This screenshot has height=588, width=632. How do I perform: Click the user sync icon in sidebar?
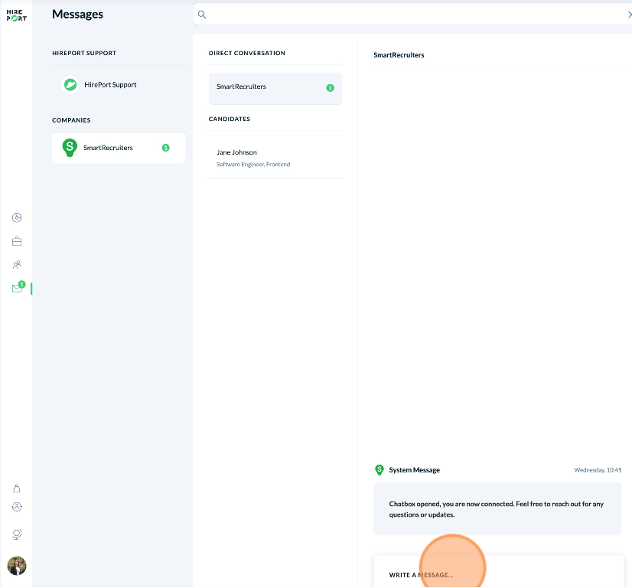(17, 507)
